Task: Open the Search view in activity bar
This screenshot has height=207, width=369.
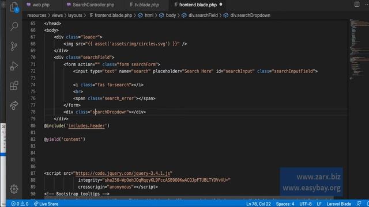Action: (x=14, y=26)
